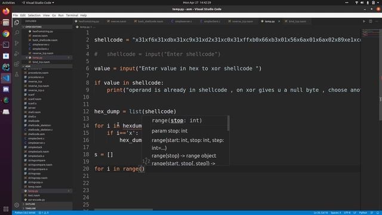This screenshot has height=215, width=382.
Task: Open the Explorer view in activity bar
Action: (x=17, y=23)
